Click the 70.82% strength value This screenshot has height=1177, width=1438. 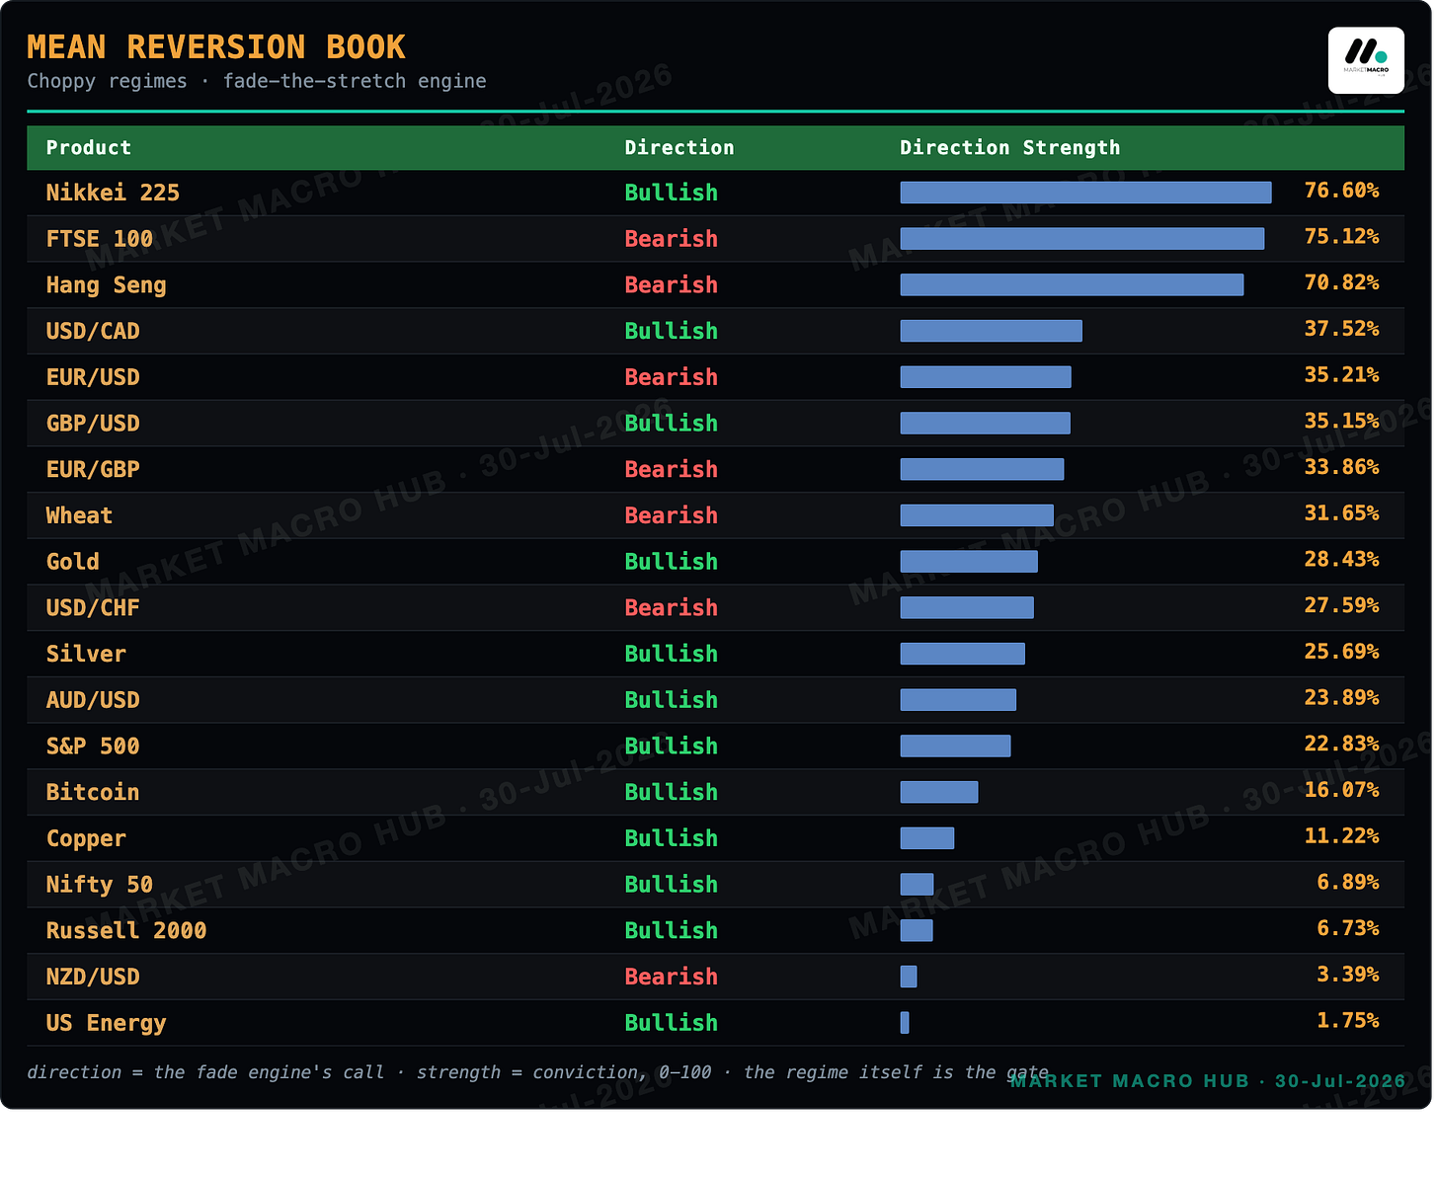1341,282
